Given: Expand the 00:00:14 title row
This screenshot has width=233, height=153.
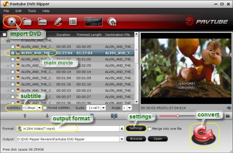Looking at the screenshot, I should 8,72.
